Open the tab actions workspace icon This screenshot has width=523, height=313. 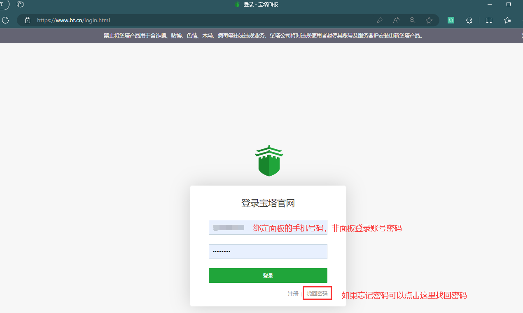tap(20, 4)
